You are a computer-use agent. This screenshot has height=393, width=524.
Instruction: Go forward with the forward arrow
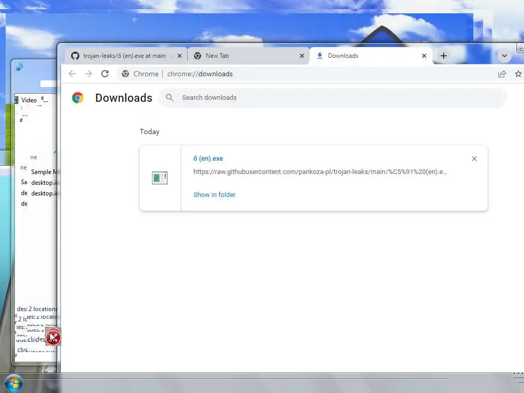pyautogui.click(x=88, y=74)
